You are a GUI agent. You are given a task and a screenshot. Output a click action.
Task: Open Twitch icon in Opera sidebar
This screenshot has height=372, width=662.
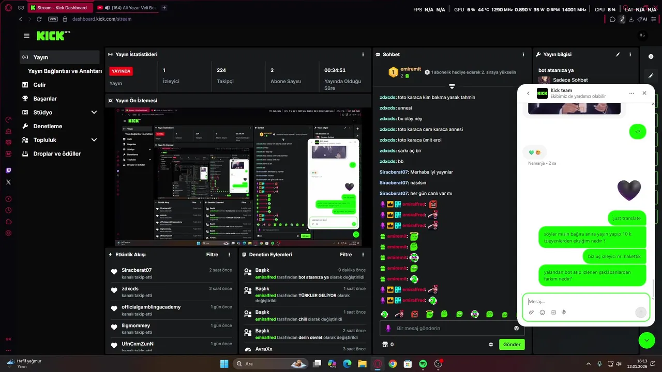[x=8, y=171]
